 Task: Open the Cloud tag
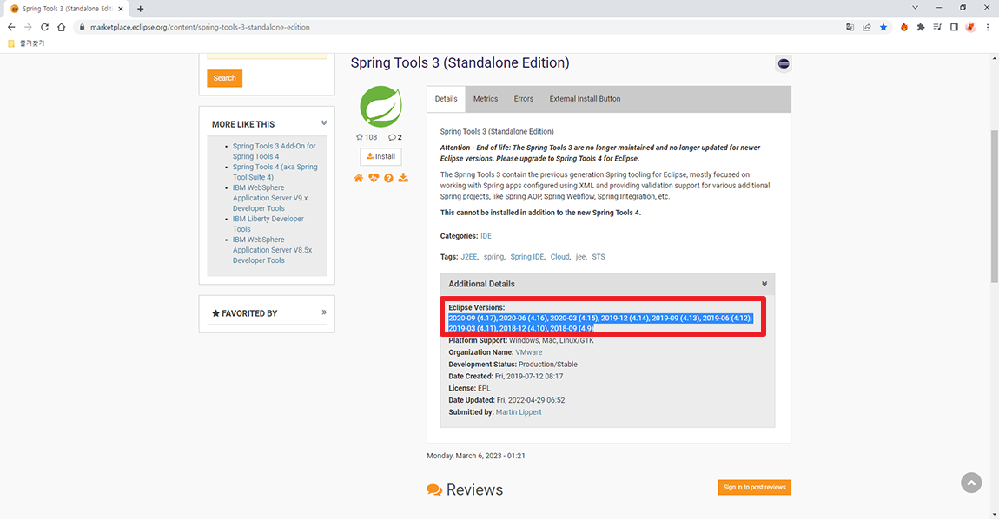click(x=560, y=257)
